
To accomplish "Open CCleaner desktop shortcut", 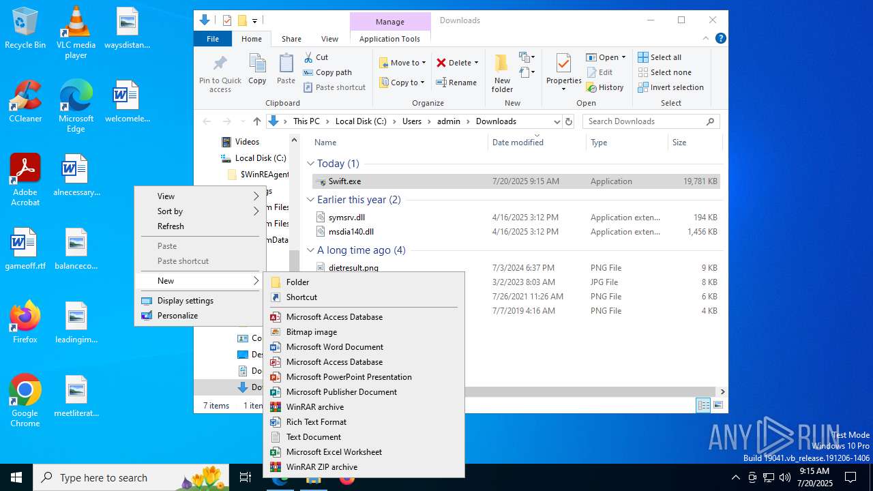I will point(25,102).
